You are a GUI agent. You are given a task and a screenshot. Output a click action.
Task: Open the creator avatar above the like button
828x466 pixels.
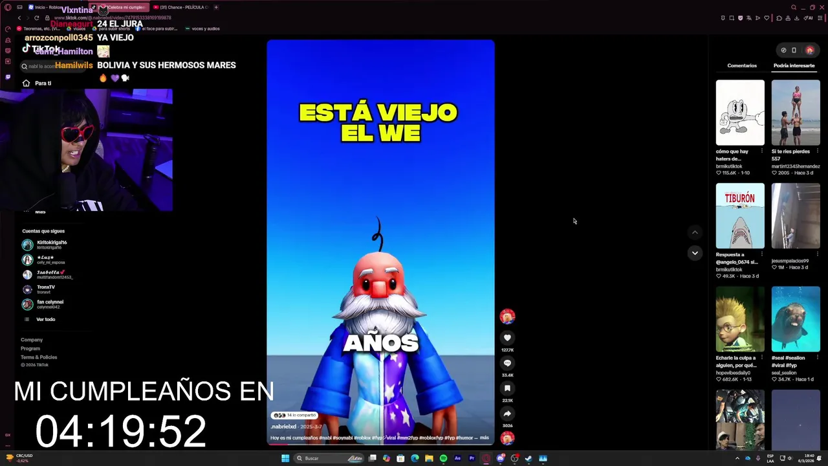(x=507, y=316)
